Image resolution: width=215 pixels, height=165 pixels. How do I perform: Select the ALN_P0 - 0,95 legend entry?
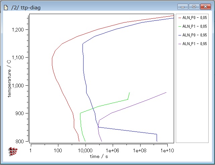[194, 35]
